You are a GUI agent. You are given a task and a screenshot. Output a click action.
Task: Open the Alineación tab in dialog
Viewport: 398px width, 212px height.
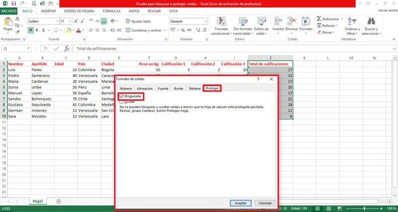[x=145, y=89]
